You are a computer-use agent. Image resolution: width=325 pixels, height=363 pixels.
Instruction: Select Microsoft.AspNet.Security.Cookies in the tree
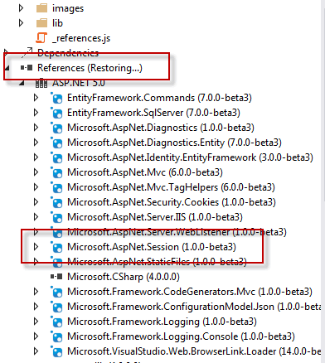point(172,202)
